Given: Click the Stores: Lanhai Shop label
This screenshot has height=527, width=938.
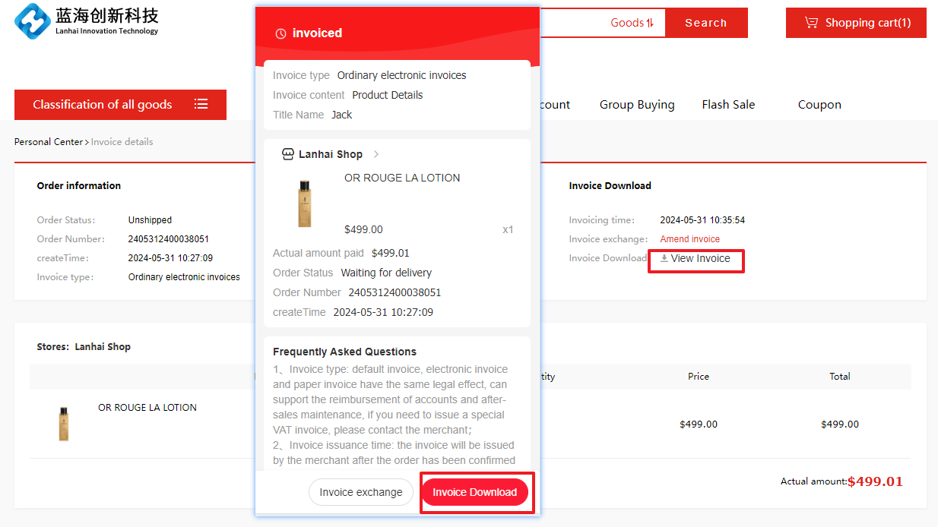Looking at the screenshot, I should [84, 347].
